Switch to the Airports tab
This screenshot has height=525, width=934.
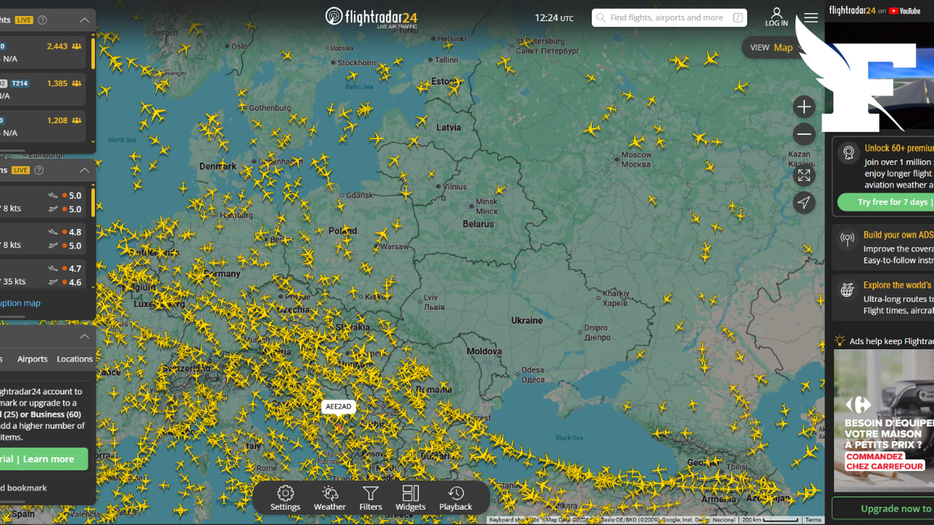(x=33, y=359)
